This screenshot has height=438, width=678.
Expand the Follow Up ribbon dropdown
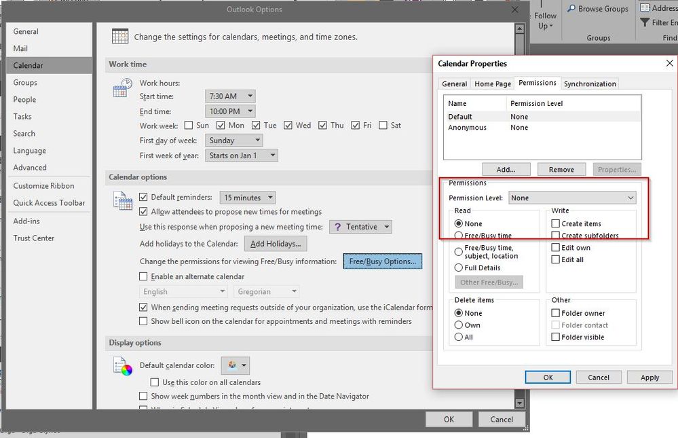pos(545,21)
